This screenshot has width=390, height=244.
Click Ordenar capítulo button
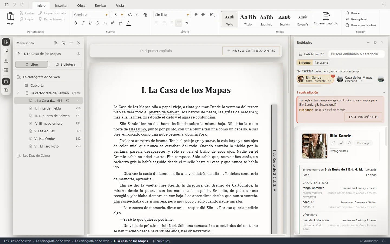point(326,19)
